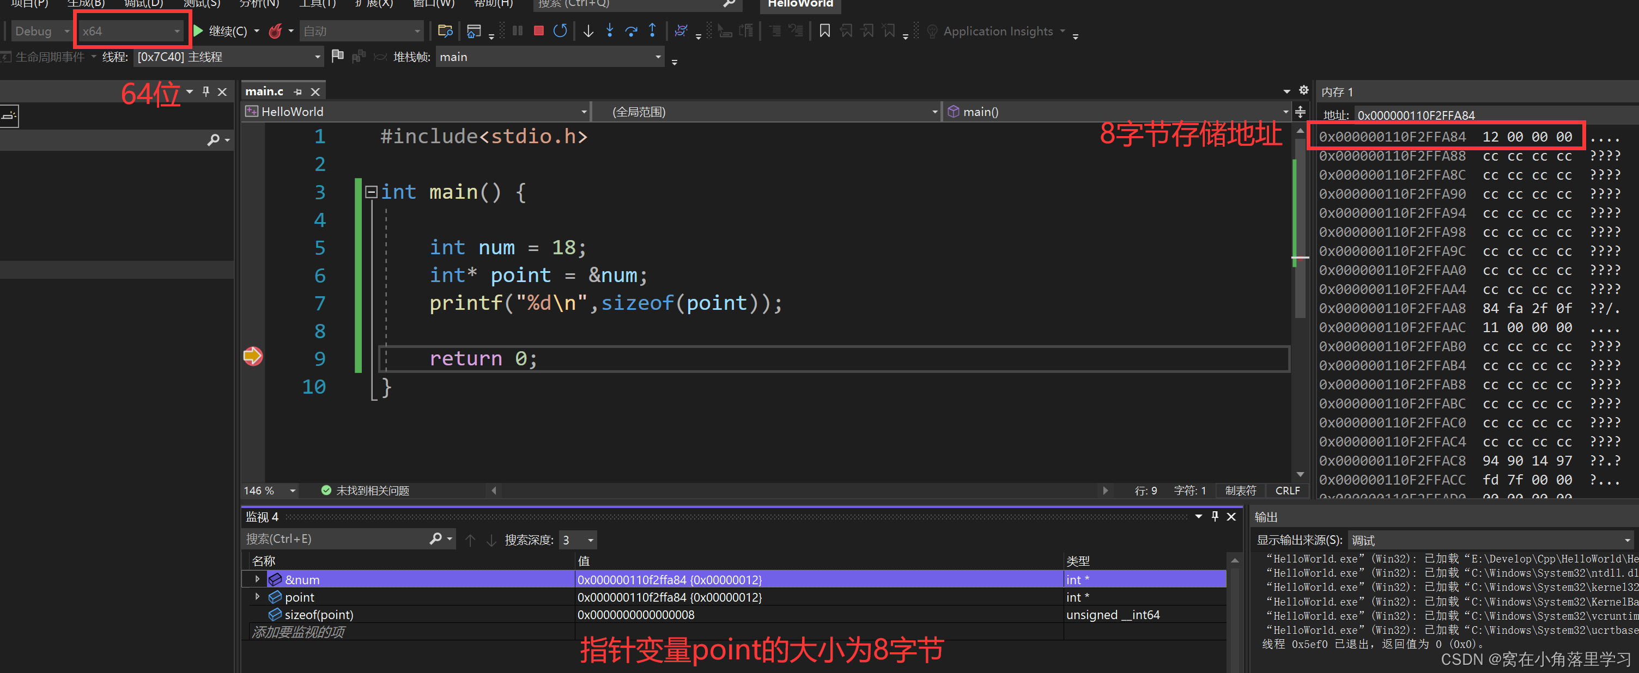
Task: Open the HelloWorld project scope dropdown
Action: [x=417, y=112]
